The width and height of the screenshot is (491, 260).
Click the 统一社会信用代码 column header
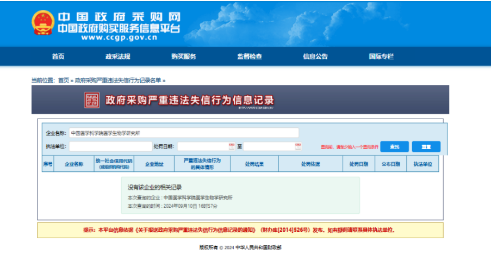tap(114, 164)
